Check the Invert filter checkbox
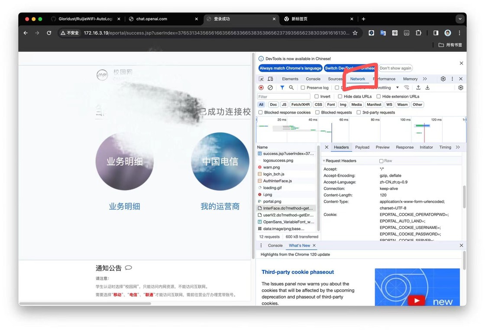485x330 pixels. pyautogui.click(x=317, y=97)
